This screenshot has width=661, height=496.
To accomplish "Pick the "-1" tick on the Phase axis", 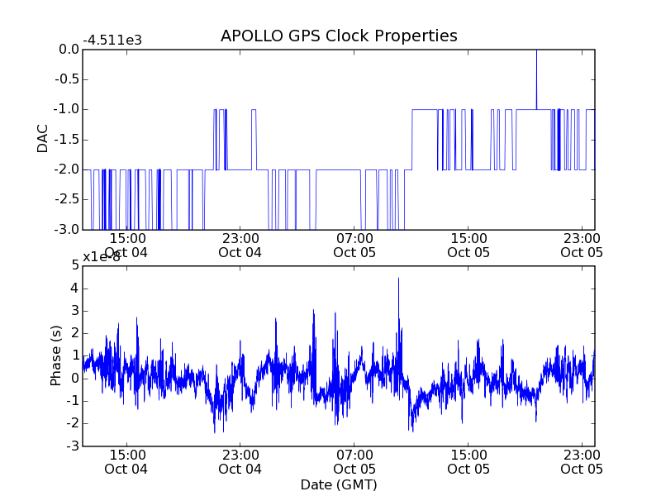I will coord(73,401).
